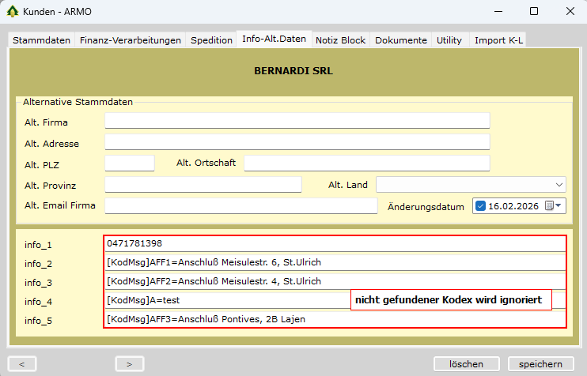Viewport: 587px width, 376px height.
Task: Click into the Alt. Firma field
Action: (x=297, y=121)
